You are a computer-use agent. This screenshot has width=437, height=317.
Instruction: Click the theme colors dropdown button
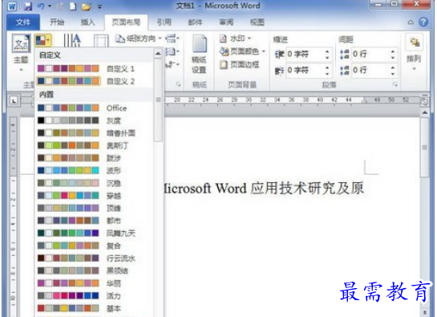(43, 40)
